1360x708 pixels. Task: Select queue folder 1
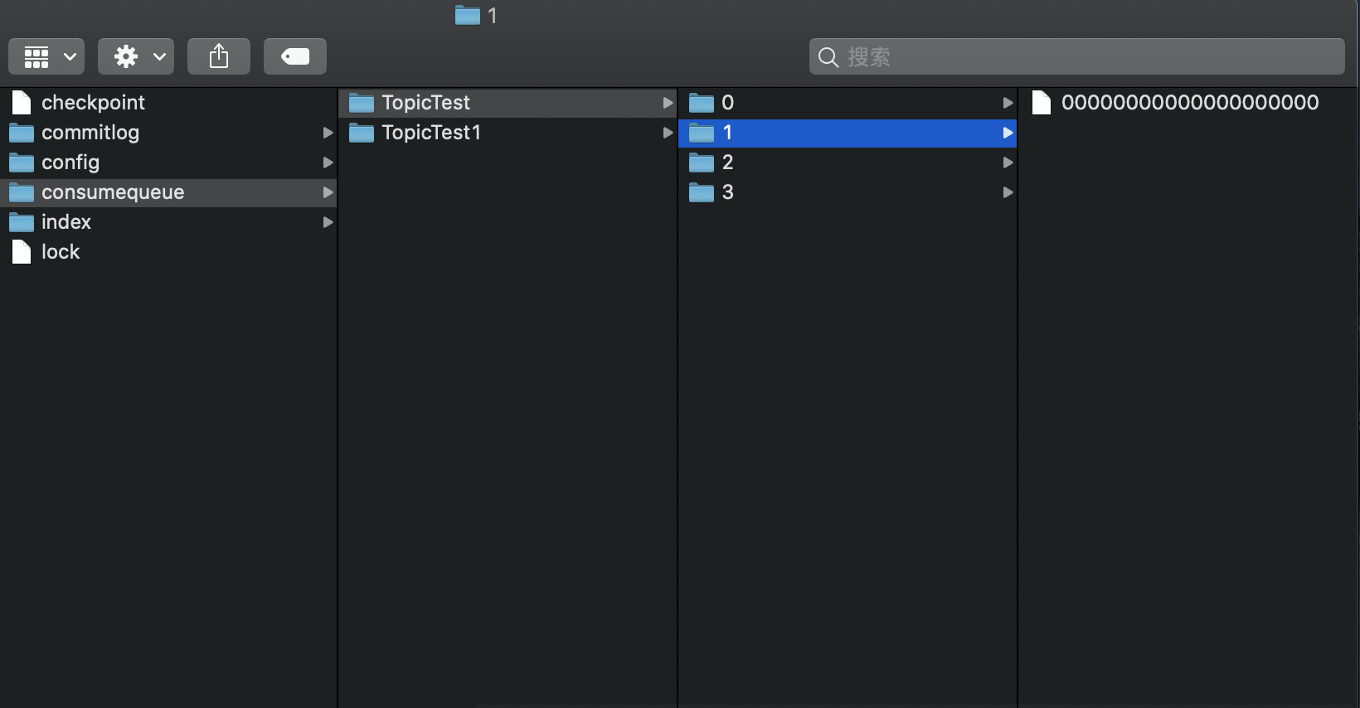[x=727, y=133]
